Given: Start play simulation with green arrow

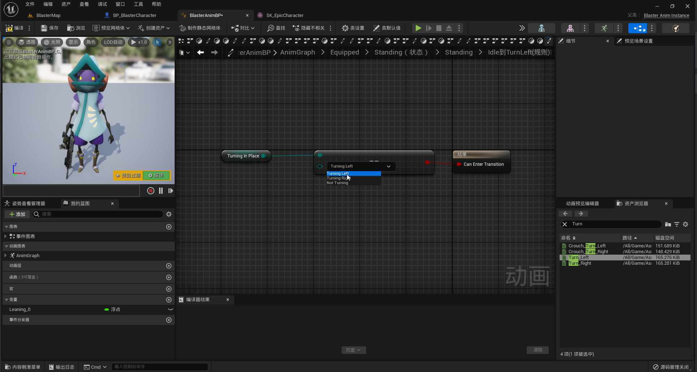Looking at the screenshot, I should pos(418,28).
